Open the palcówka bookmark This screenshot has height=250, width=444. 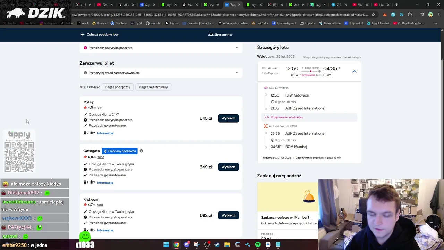point(260,23)
